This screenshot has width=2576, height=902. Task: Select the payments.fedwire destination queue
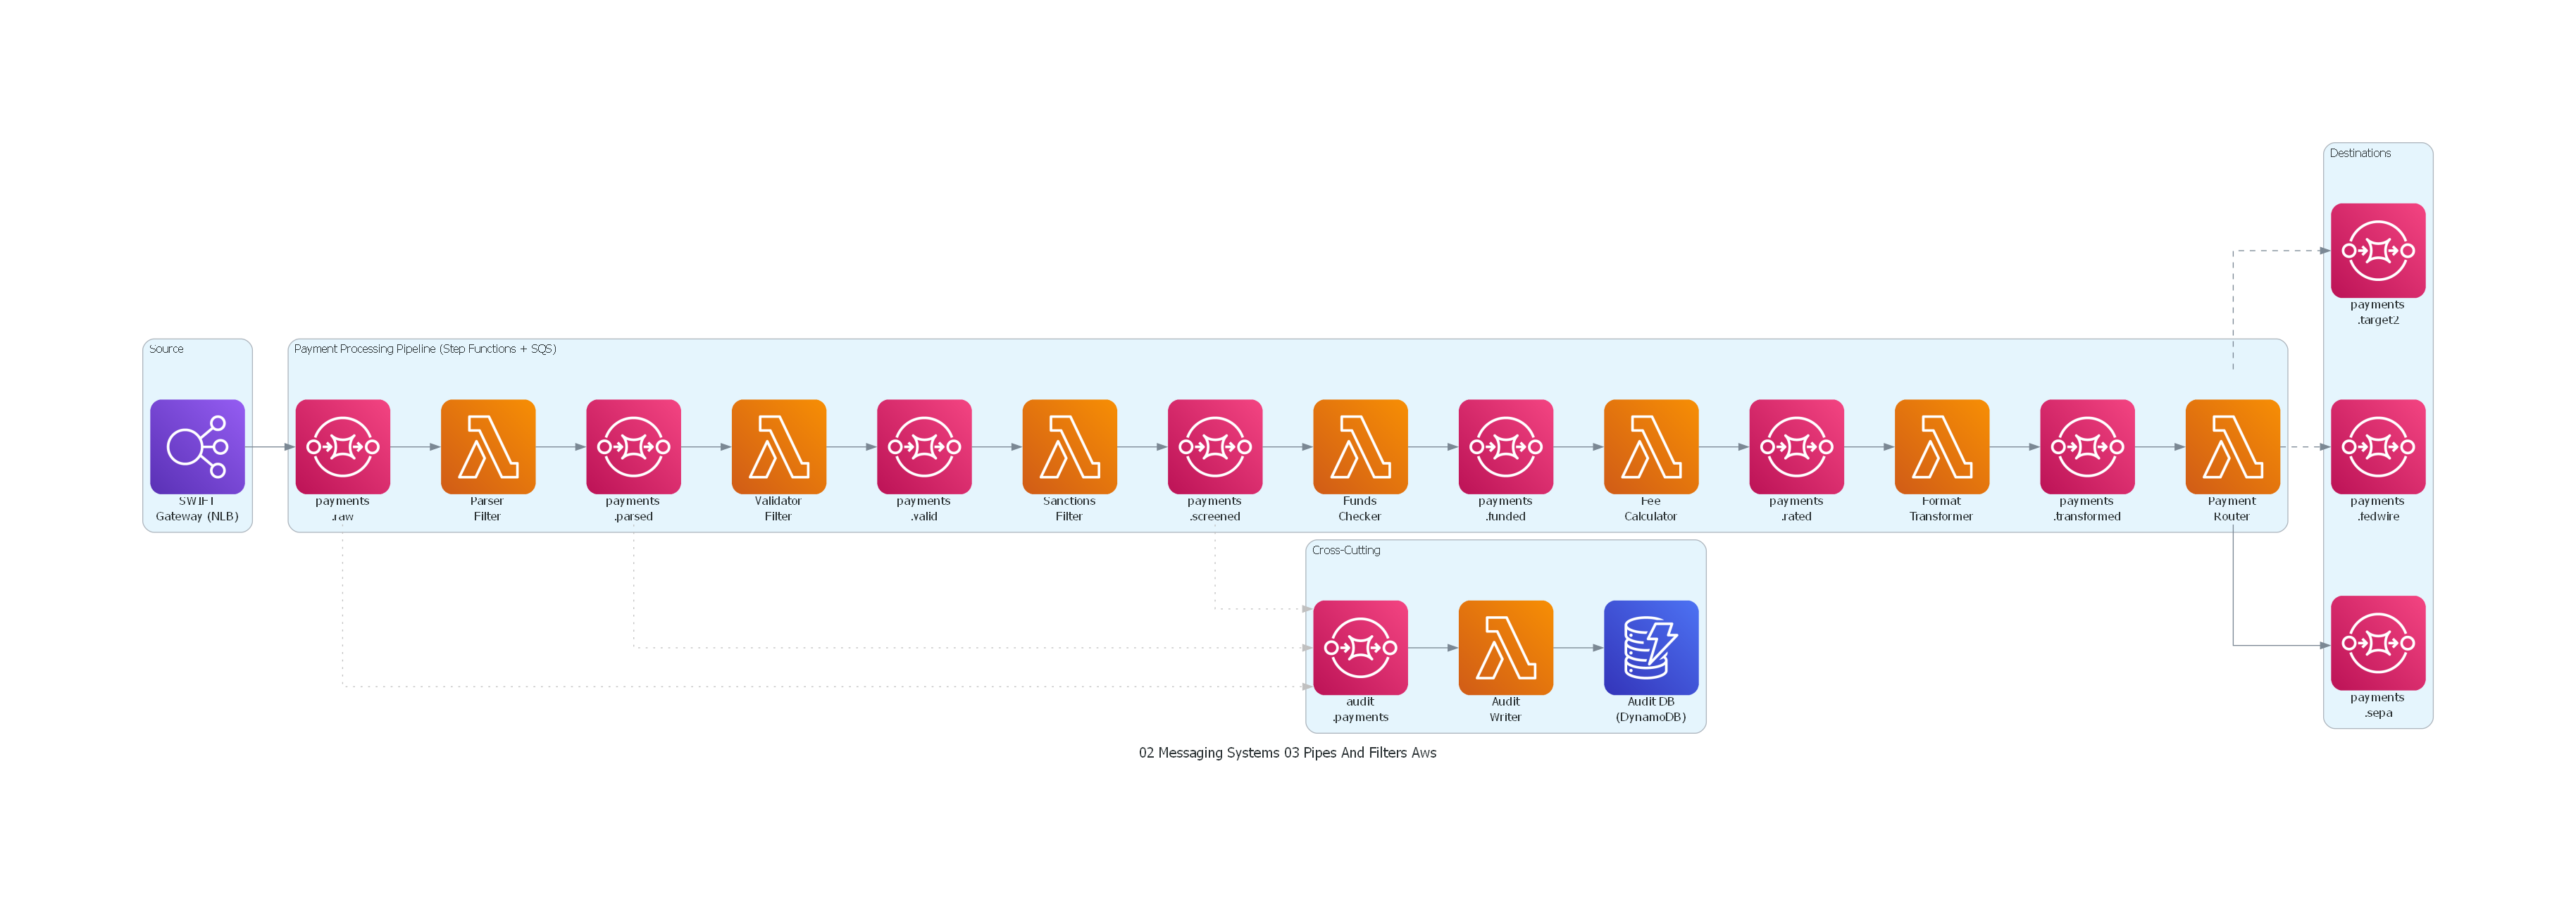point(2377,446)
